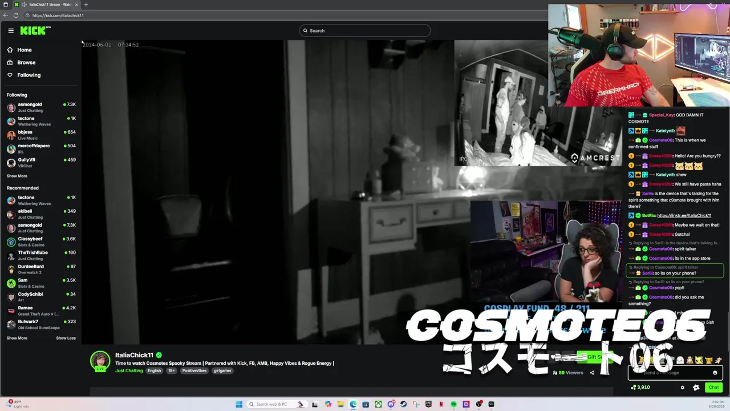Click ItaliaChick11 live avatar
730x411 pixels.
coord(100,361)
